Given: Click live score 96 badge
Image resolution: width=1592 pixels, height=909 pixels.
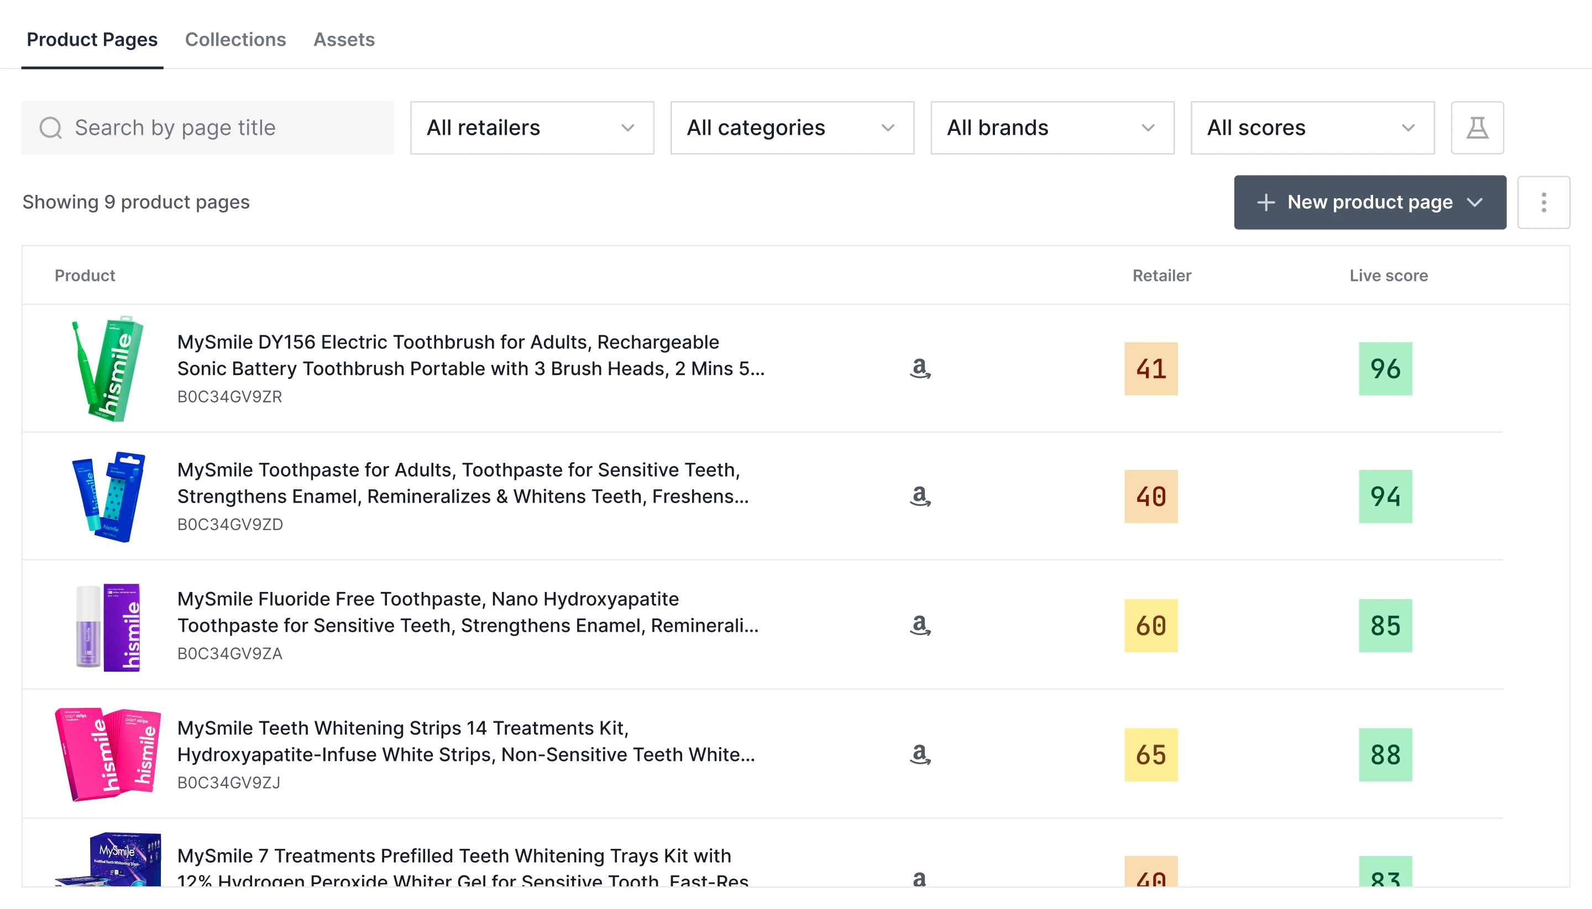Looking at the screenshot, I should tap(1385, 368).
